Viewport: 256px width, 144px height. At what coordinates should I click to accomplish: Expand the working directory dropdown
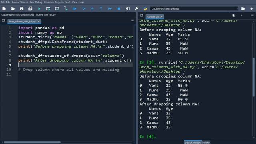click(x=237, y=9)
